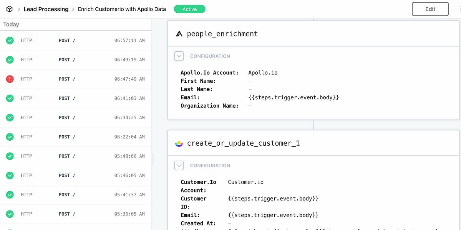Viewport: 461px width, 230px height.
Task: Click the Customer.io logo on create_or_update_customer_1
Action: click(179, 143)
